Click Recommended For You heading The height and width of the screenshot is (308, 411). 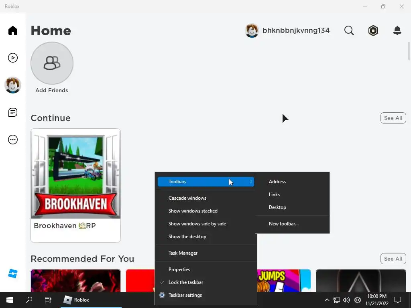pyautogui.click(x=82, y=259)
